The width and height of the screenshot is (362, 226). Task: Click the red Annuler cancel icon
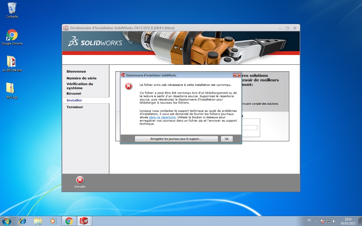[x=80, y=180]
